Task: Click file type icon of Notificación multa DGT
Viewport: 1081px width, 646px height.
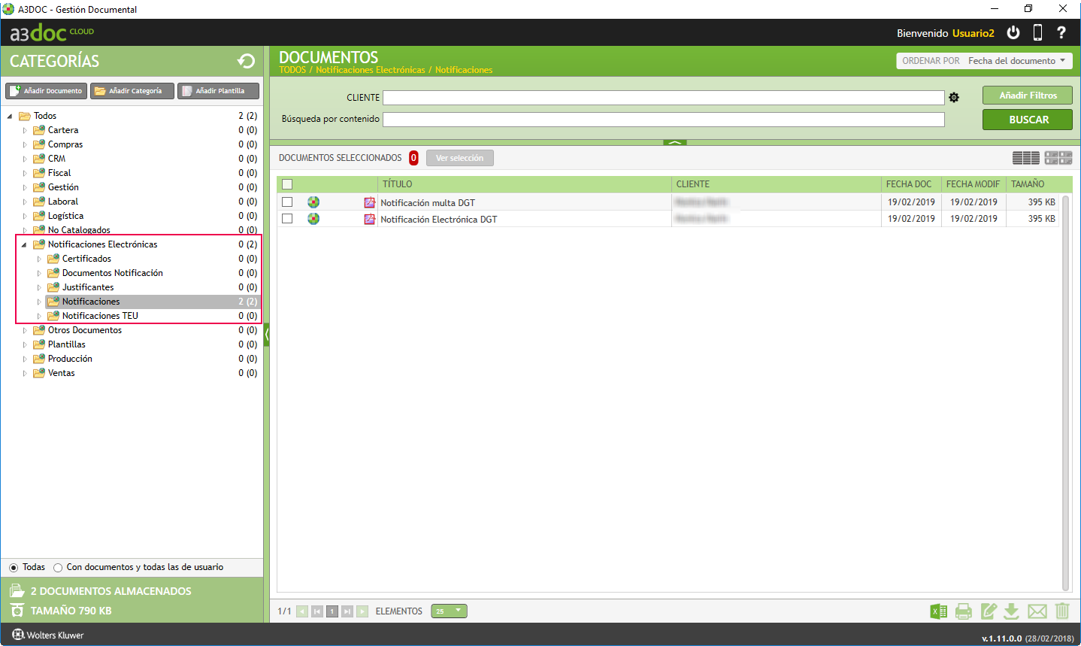Action: coord(369,202)
